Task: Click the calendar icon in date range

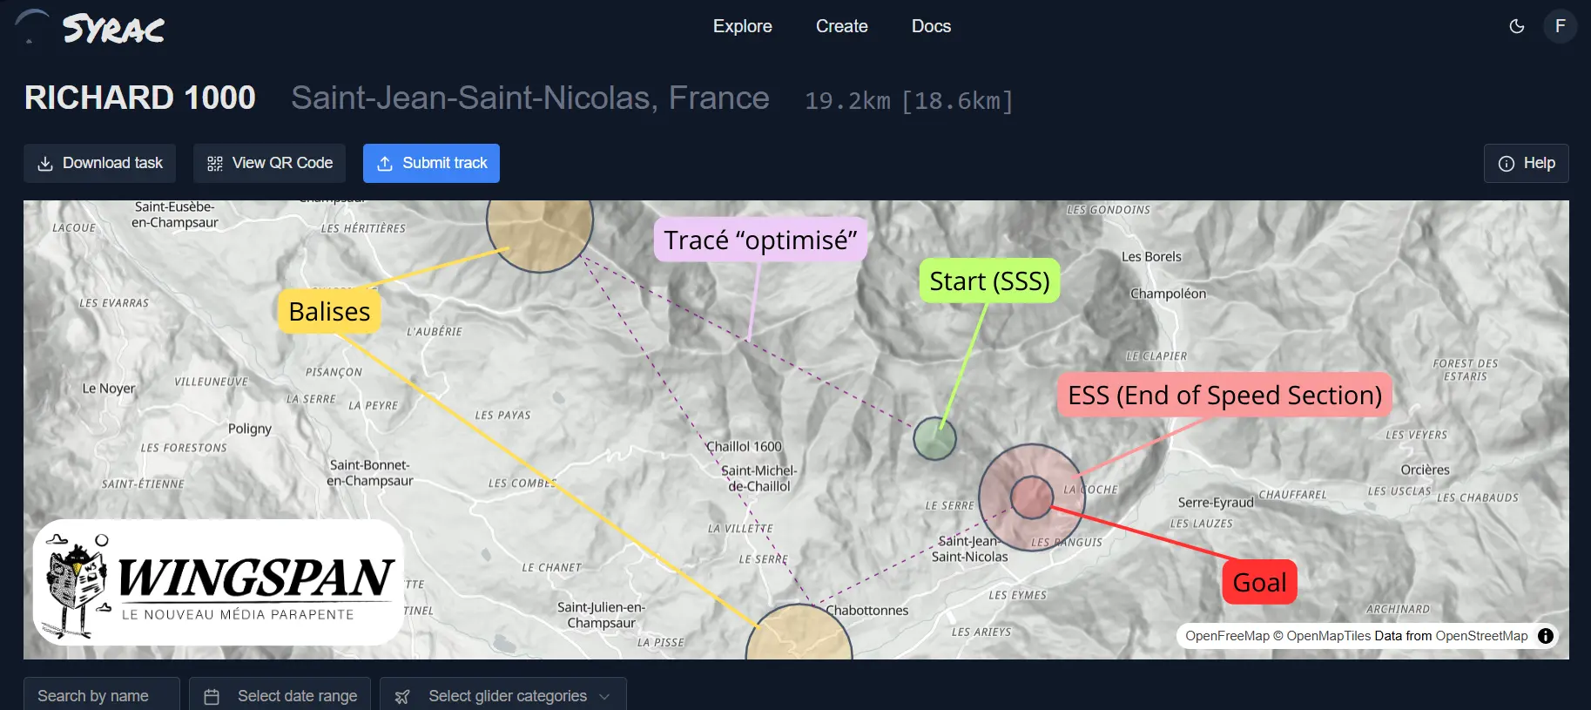Action: point(212,696)
